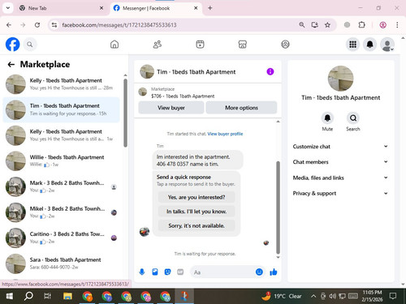Screen dimensions: 406x304
Task: Choose a sticker from the composer
Action: tap(168, 272)
